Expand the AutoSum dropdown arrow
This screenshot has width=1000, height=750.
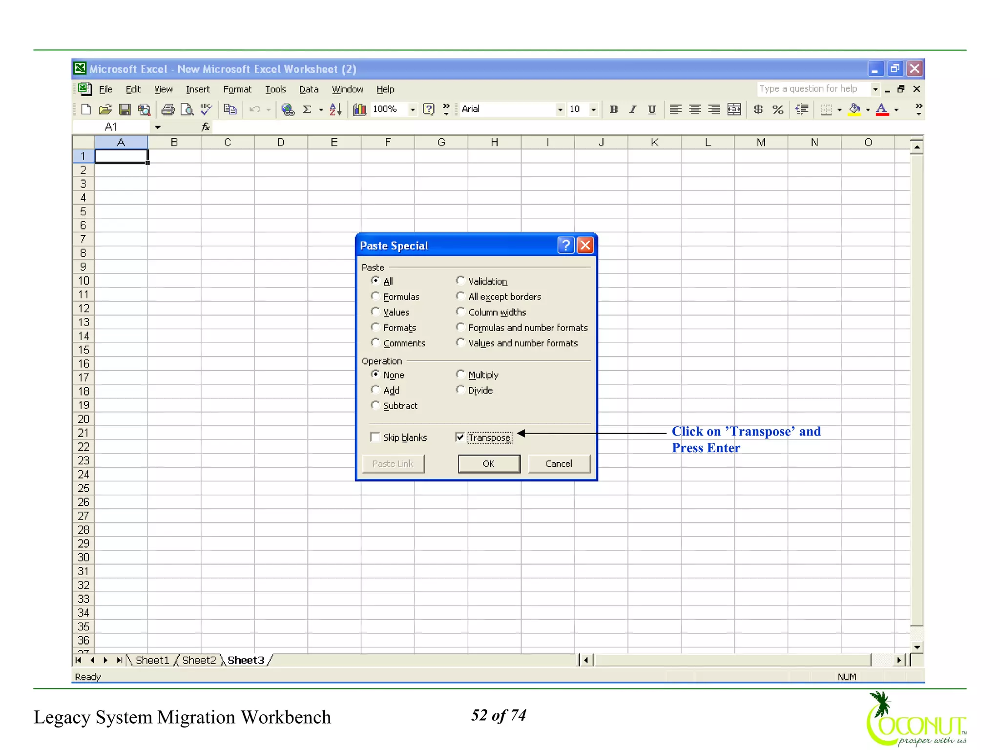(x=321, y=109)
